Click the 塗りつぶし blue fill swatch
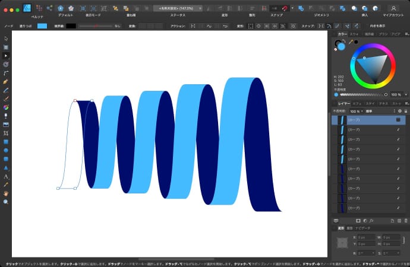 [42, 26]
